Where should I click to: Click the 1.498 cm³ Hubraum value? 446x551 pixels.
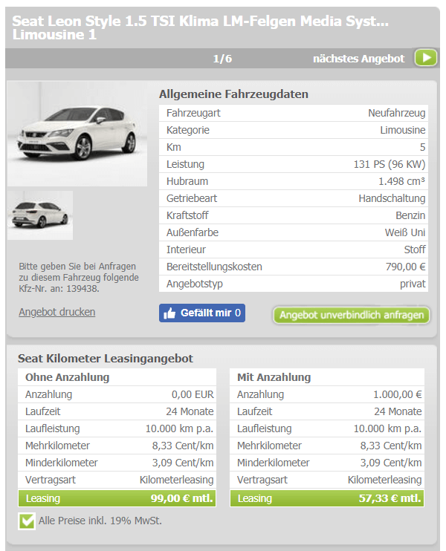coord(401,181)
